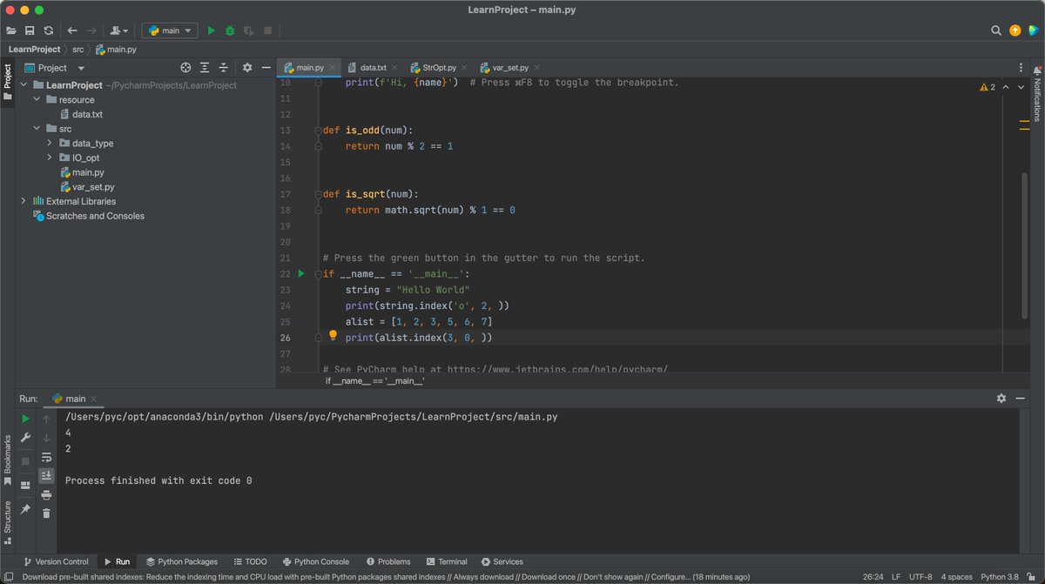Click the Expand All icon in the Project panel
This screenshot has width=1045, height=584.
click(205, 68)
